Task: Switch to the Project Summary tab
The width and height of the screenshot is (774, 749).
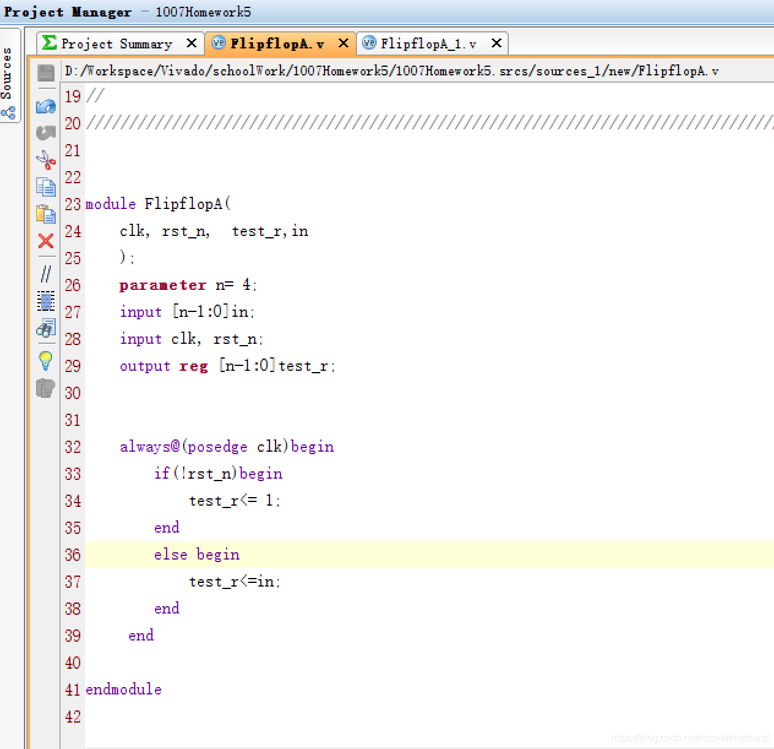Action: [x=121, y=43]
